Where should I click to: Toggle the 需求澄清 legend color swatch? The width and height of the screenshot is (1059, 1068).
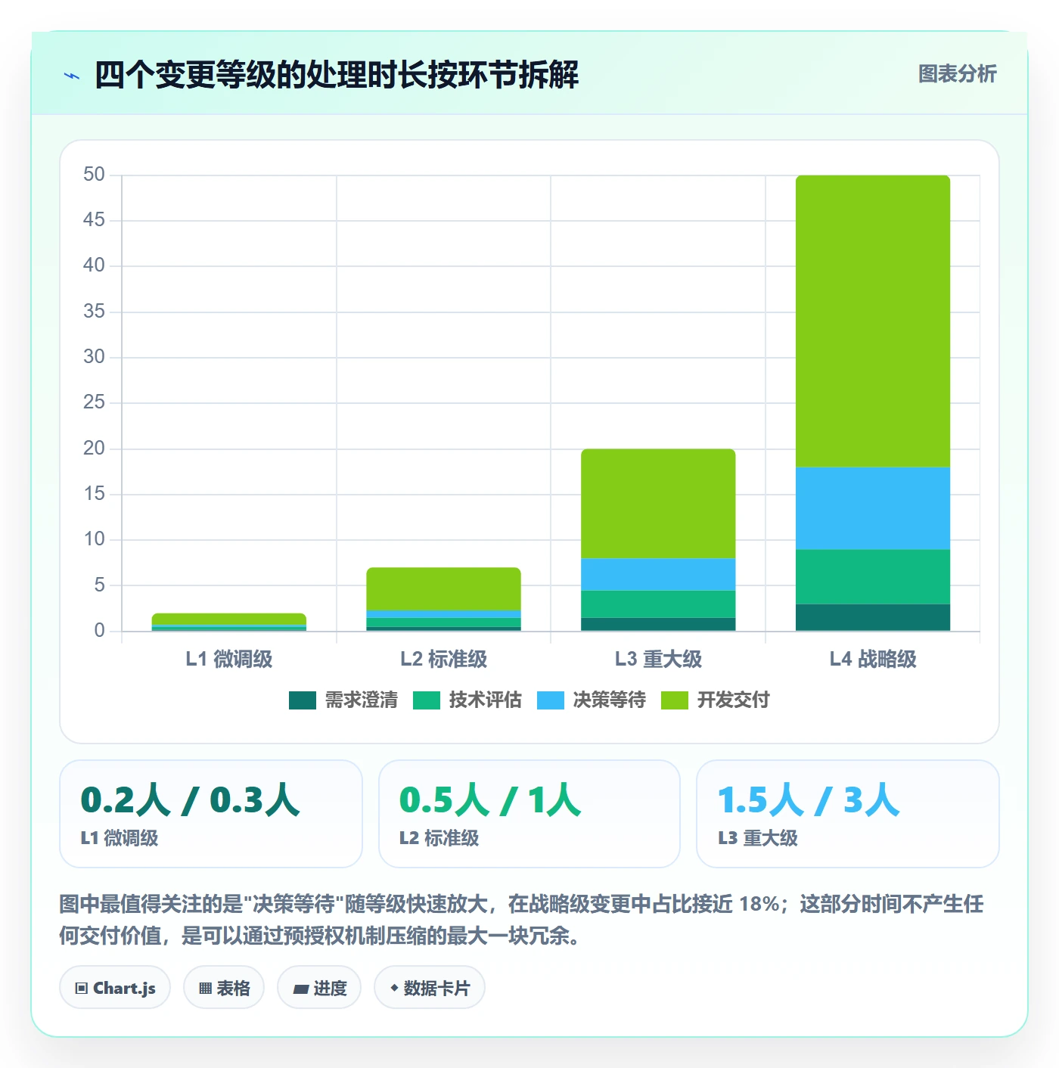click(302, 700)
